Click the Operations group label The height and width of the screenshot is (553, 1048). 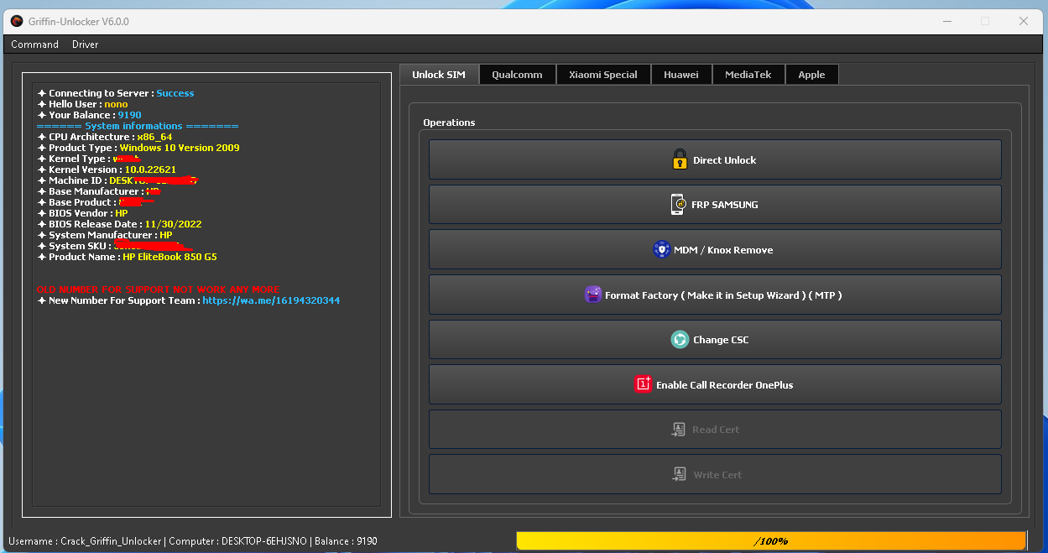pyautogui.click(x=449, y=123)
